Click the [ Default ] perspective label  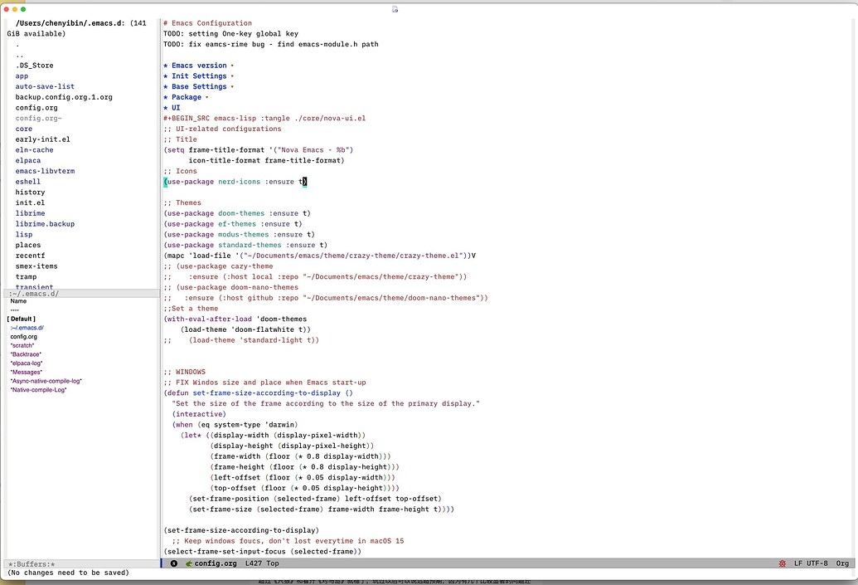21,318
